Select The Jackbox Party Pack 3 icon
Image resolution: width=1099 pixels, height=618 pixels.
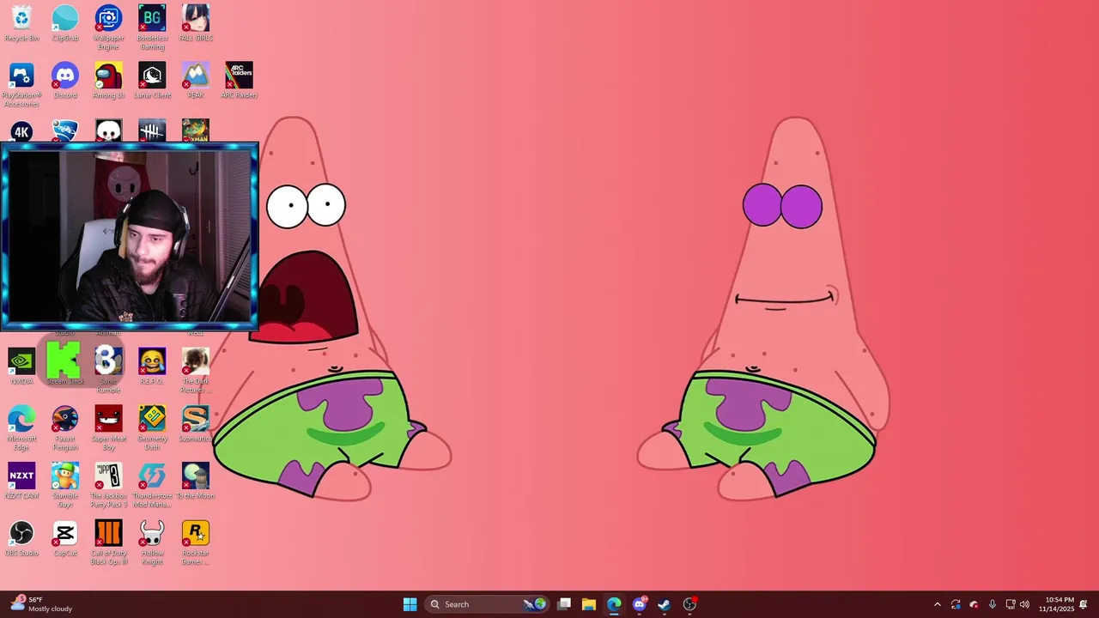[108, 486]
